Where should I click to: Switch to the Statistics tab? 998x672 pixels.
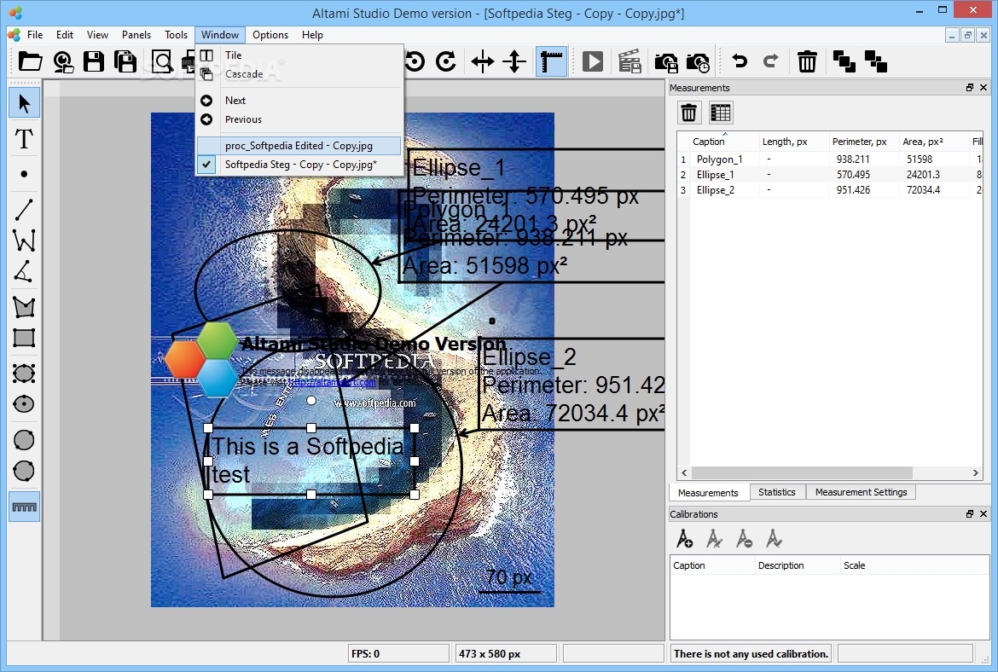tap(777, 492)
